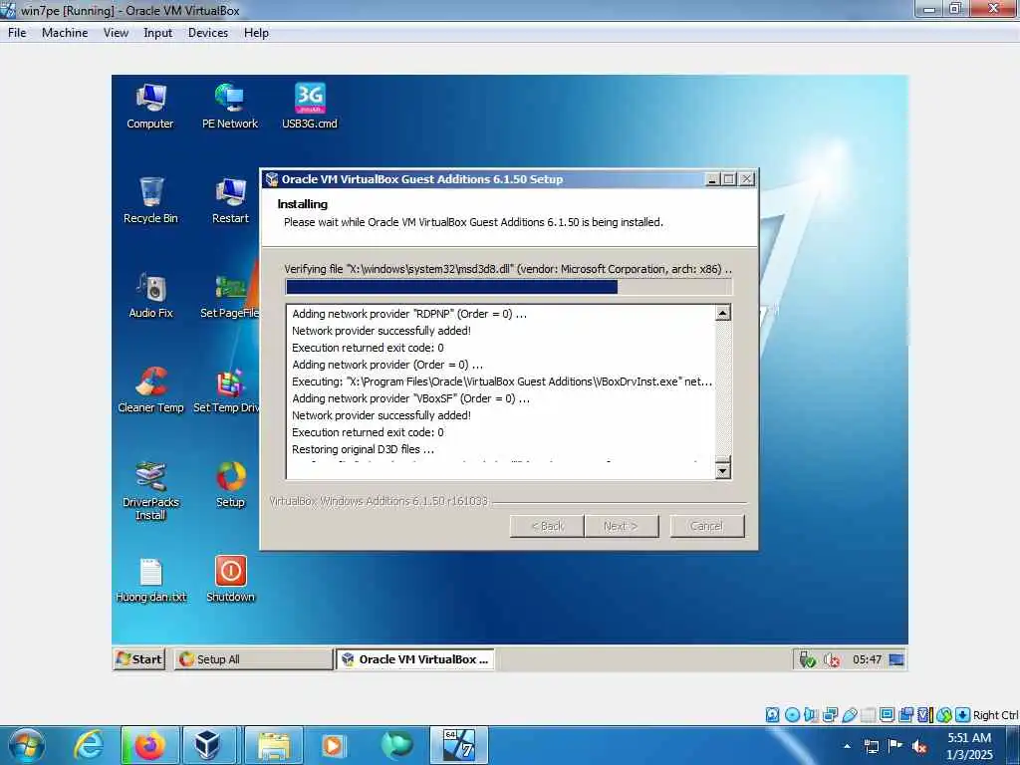
Task: Open Internet Explorer from host taskbar
Action: [x=88, y=745]
